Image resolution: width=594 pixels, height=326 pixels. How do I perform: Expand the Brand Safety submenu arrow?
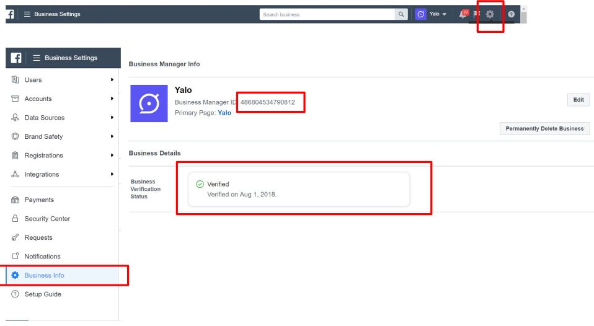tap(112, 136)
